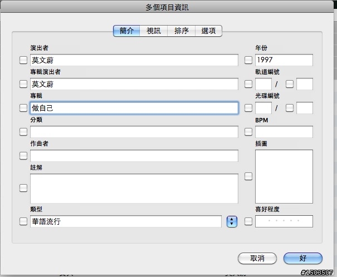
Task: Click the 軌道編號 total tracks field
Action: [x=305, y=84]
